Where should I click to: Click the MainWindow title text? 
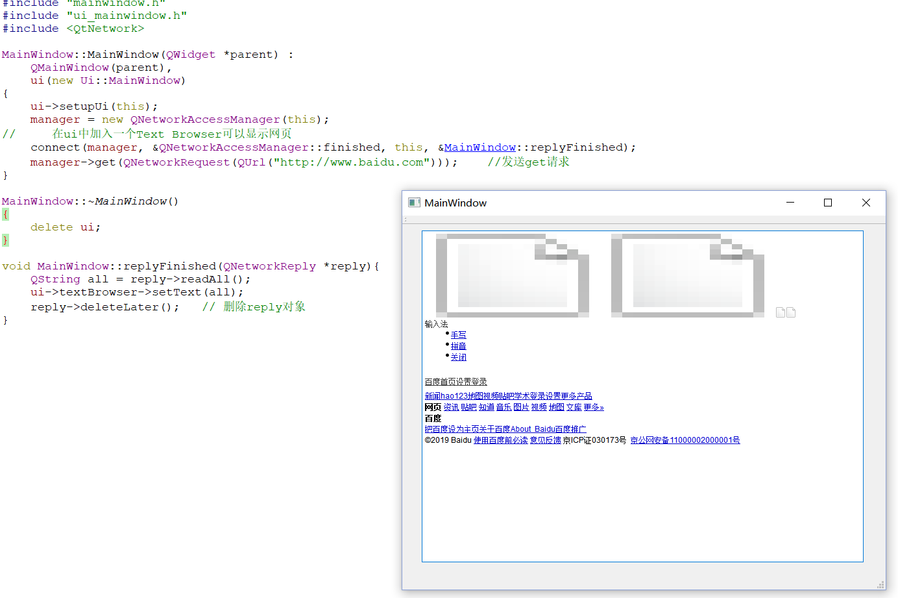pos(455,203)
